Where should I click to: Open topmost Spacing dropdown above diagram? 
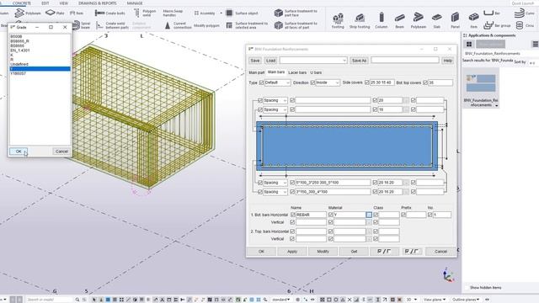pyautogui.click(x=275, y=100)
